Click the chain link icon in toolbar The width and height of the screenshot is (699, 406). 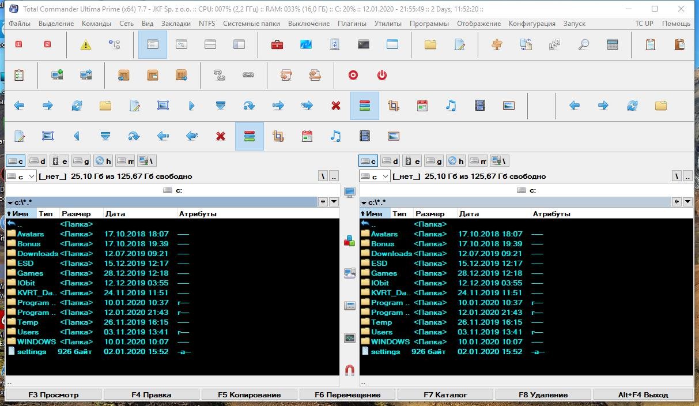(248, 75)
